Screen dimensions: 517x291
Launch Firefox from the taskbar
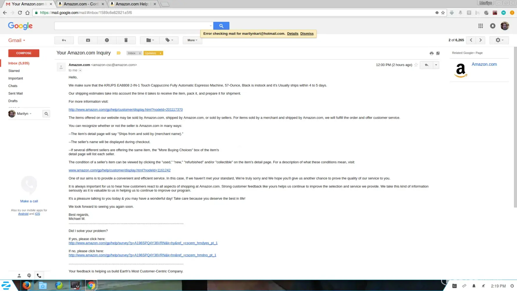(26, 285)
